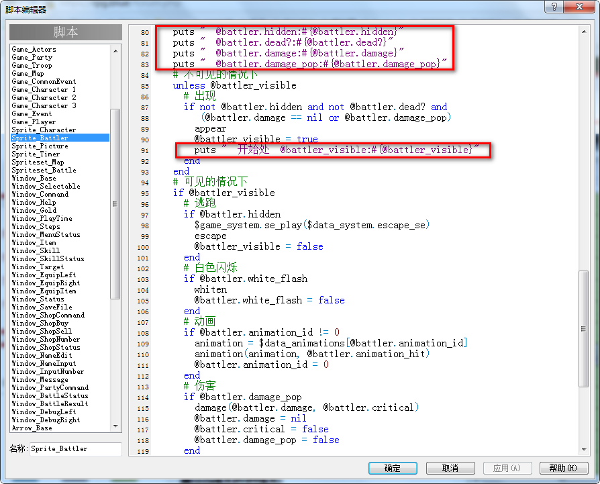Select the Game_Troop script
The image size is (600, 484).
(32, 65)
